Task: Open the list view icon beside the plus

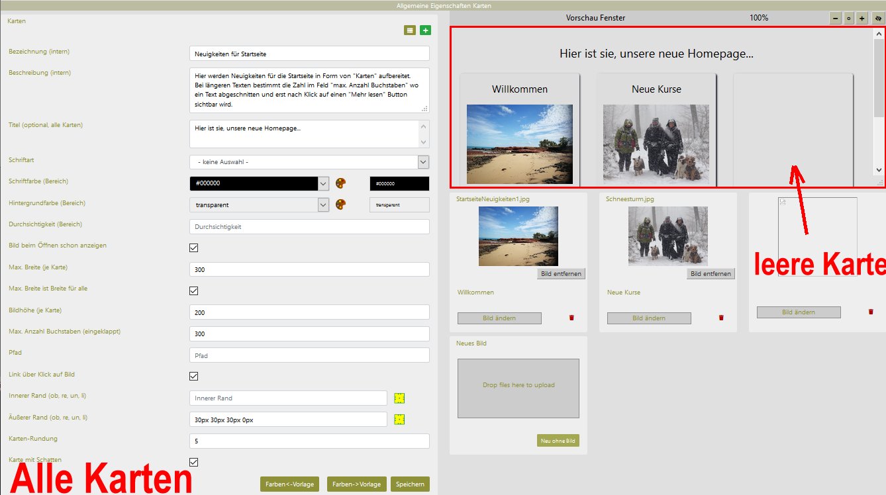Action: pyautogui.click(x=410, y=30)
